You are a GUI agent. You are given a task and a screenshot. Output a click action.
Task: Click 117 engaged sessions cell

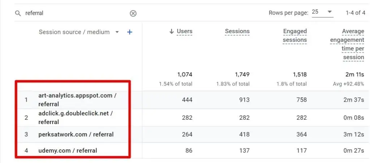click(x=302, y=150)
